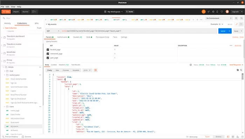Click the Import button
Image resolution: width=245 pixels, height=139 pixels.
[16, 11]
